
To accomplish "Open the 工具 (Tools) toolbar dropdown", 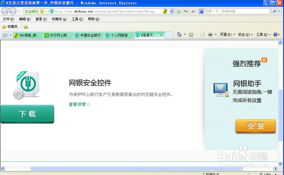I will [262, 34].
